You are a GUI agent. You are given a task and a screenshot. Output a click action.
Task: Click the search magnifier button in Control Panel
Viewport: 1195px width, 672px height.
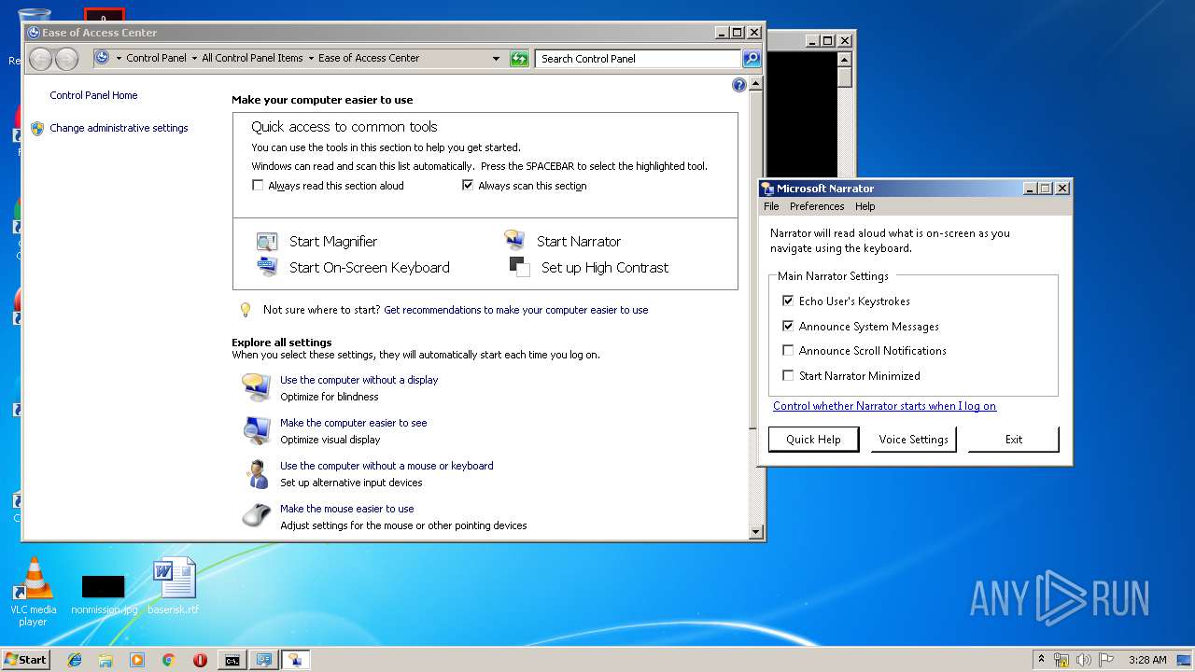pyautogui.click(x=751, y=59)
